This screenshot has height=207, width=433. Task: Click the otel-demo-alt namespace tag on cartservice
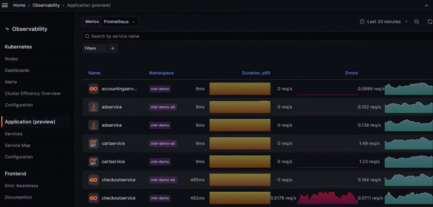pos(163,144)
